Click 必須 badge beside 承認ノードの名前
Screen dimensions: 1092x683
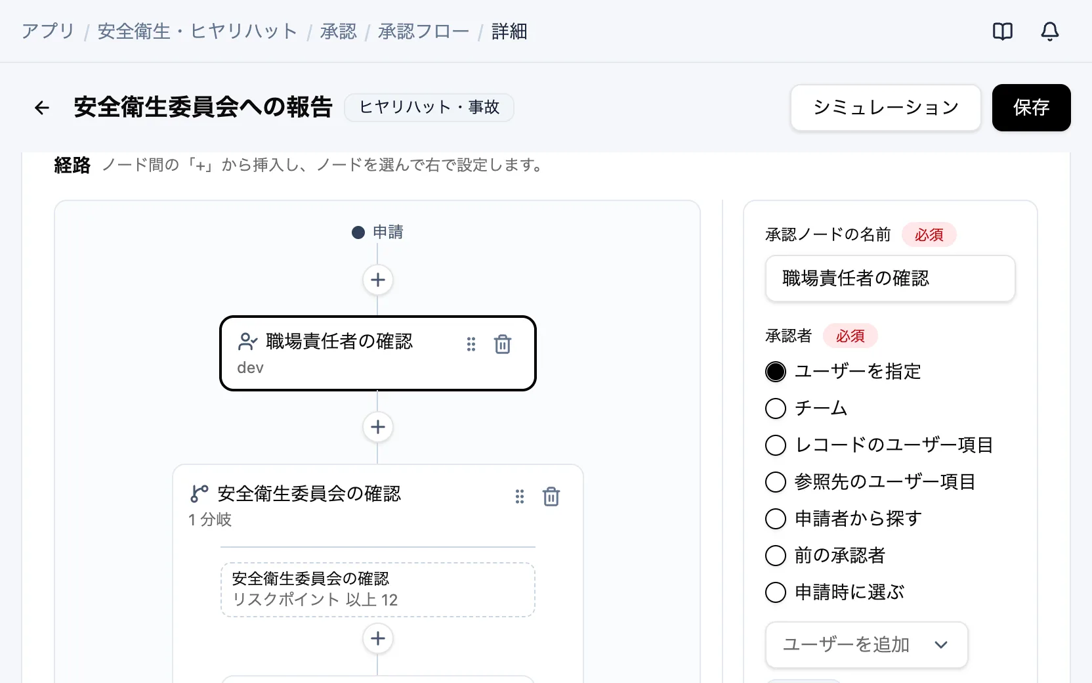[x=929, y=234]
